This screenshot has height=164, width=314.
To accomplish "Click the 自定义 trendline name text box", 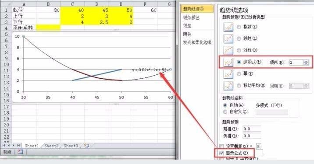I will pyautogui.click(x=272, y=112).
